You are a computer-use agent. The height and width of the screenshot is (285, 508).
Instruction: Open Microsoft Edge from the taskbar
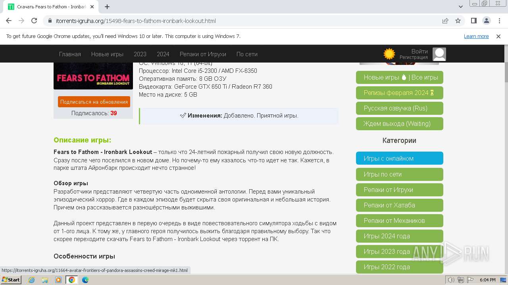pyautogui.click(x=85, y=280)
